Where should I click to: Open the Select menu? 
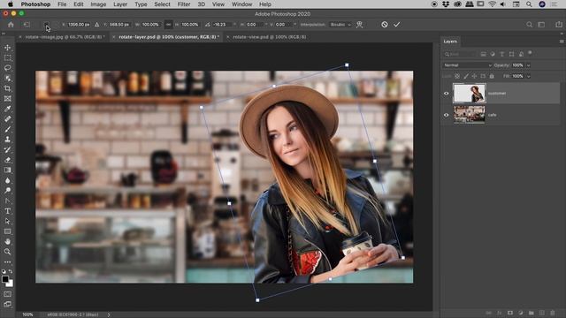[162, 4]
